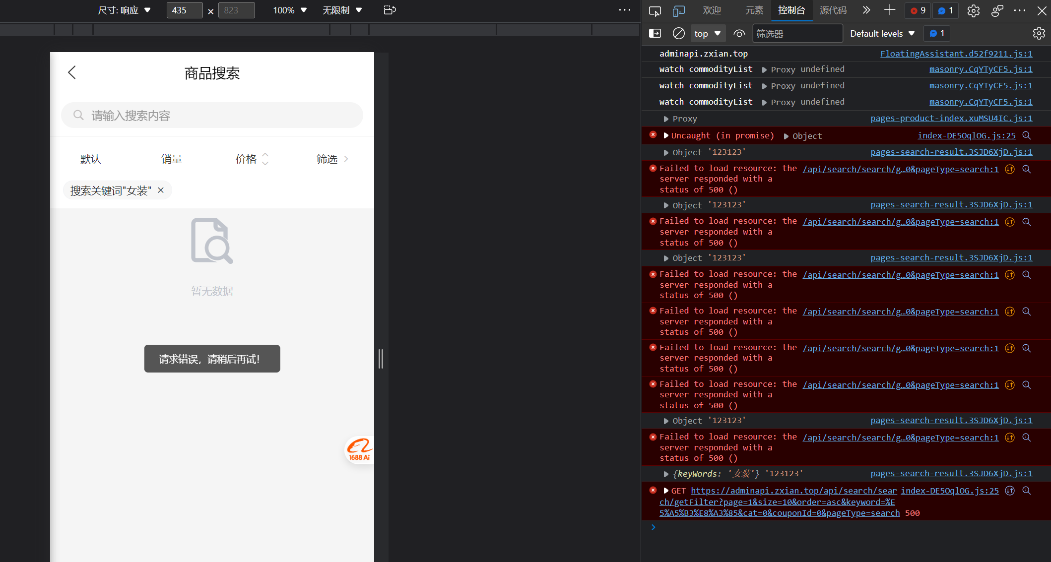Click the inspect element picker icon
This screenshot has width=1051, height=562.
(655, 10)
